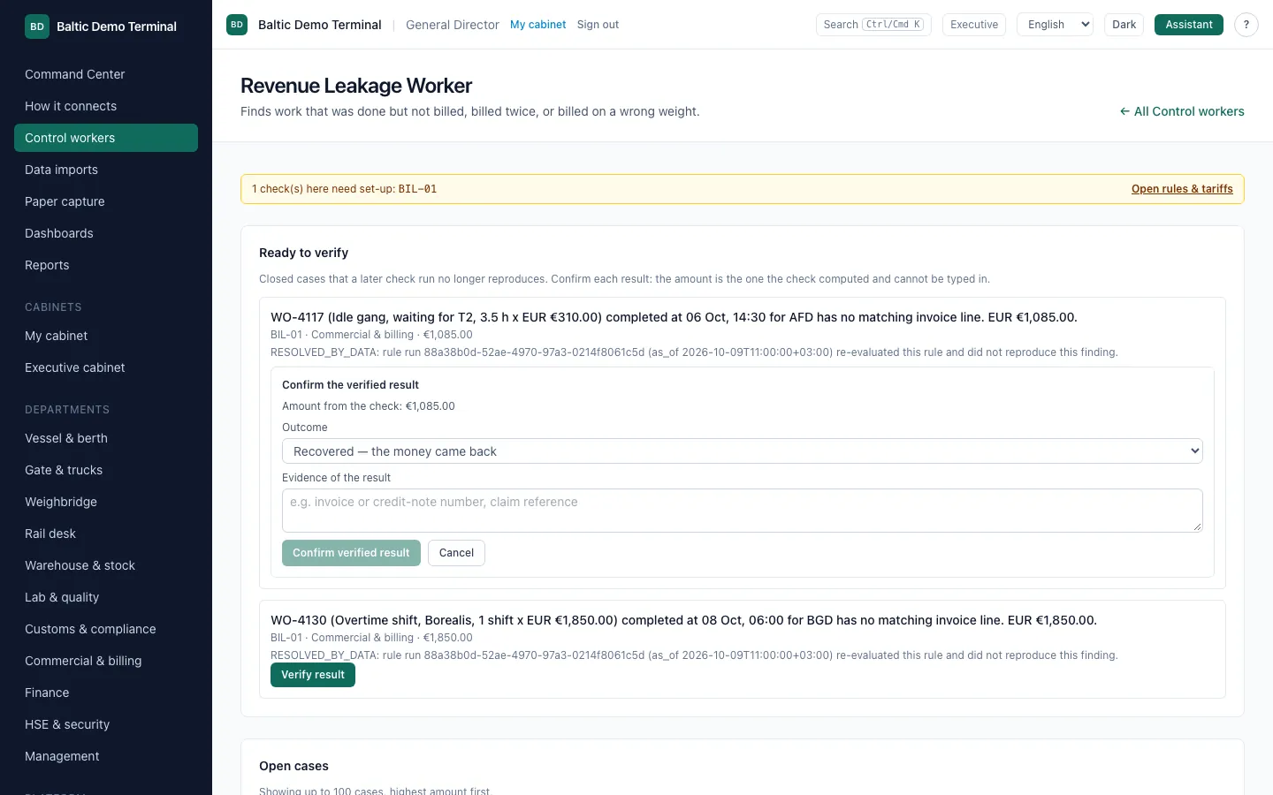Viewport: 1273px width, 795px height.
Task: Cancel the verified result form
Action: click(456, 553)
